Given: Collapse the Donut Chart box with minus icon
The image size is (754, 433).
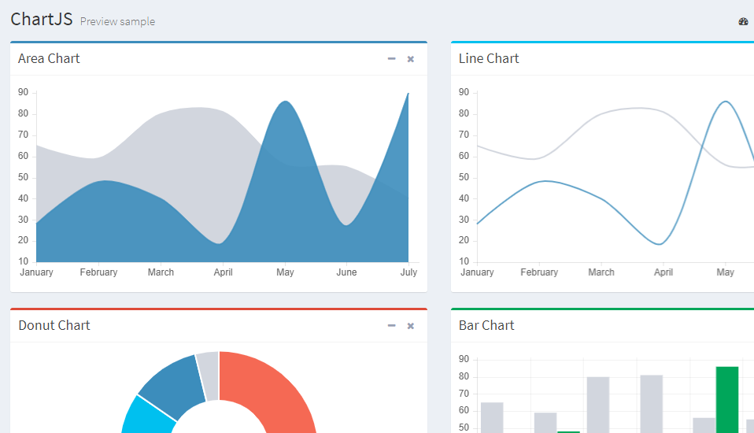Looking at the screenshot, I should [391, 326].
